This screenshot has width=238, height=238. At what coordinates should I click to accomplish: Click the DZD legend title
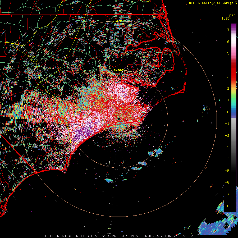click(x=232, y=16)
